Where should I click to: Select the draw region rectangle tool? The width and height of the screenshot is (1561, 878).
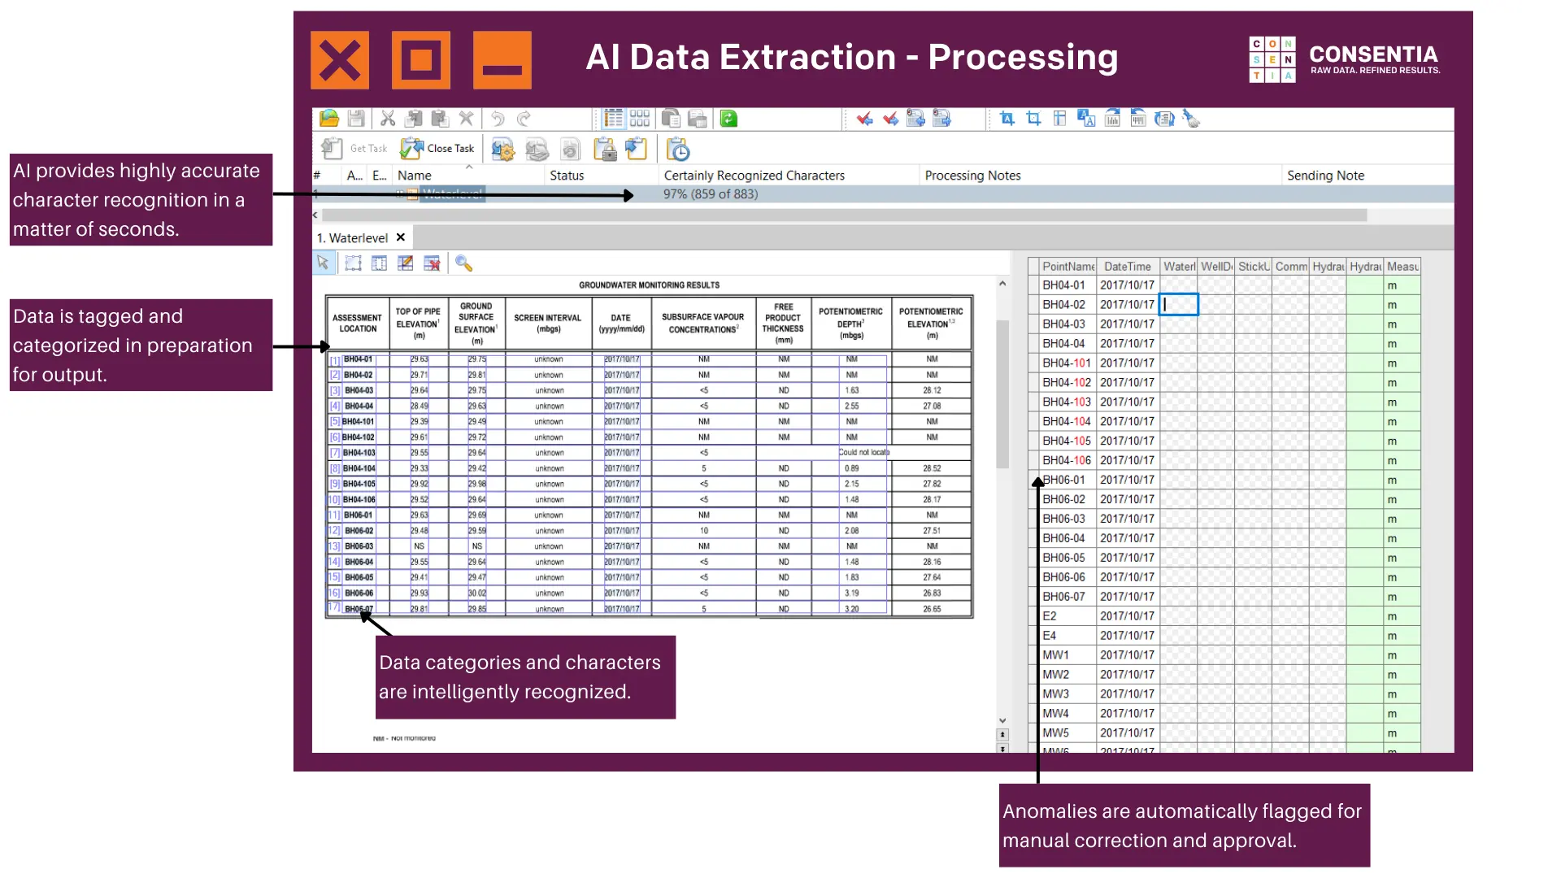(x=353, y=263)
